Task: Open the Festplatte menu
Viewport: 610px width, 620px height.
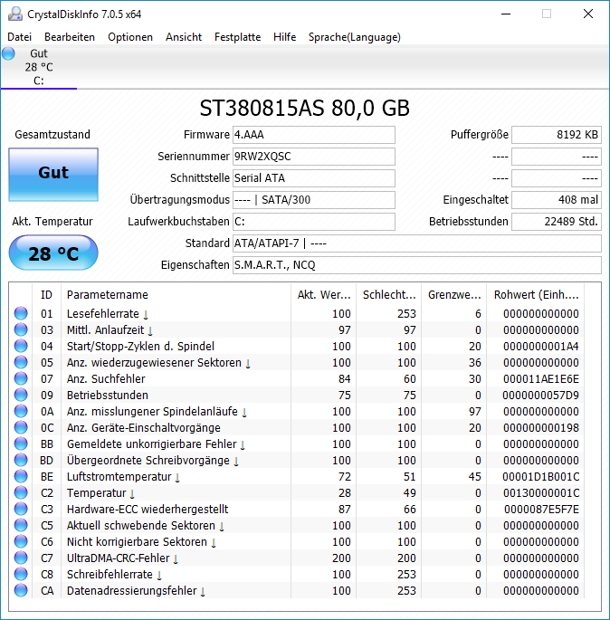Action: [x=238, y=37]
